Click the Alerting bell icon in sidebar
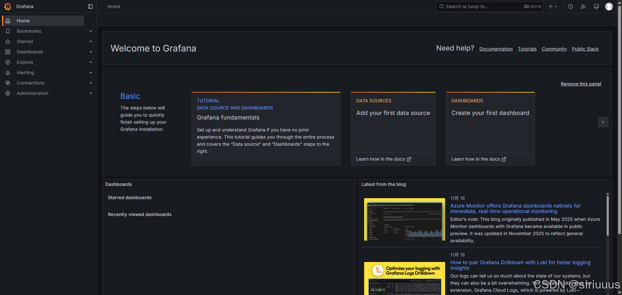 pos(8,73)
